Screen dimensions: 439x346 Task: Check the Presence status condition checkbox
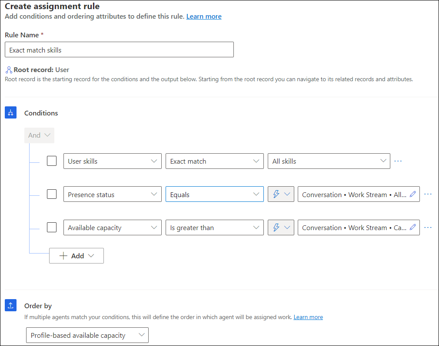(x=52, y=194)
